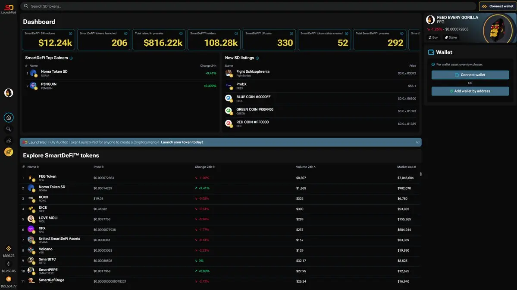The image size is (517, 290).
Task: Click the SD LaunchPad logo
Action: tap(9, 9)
